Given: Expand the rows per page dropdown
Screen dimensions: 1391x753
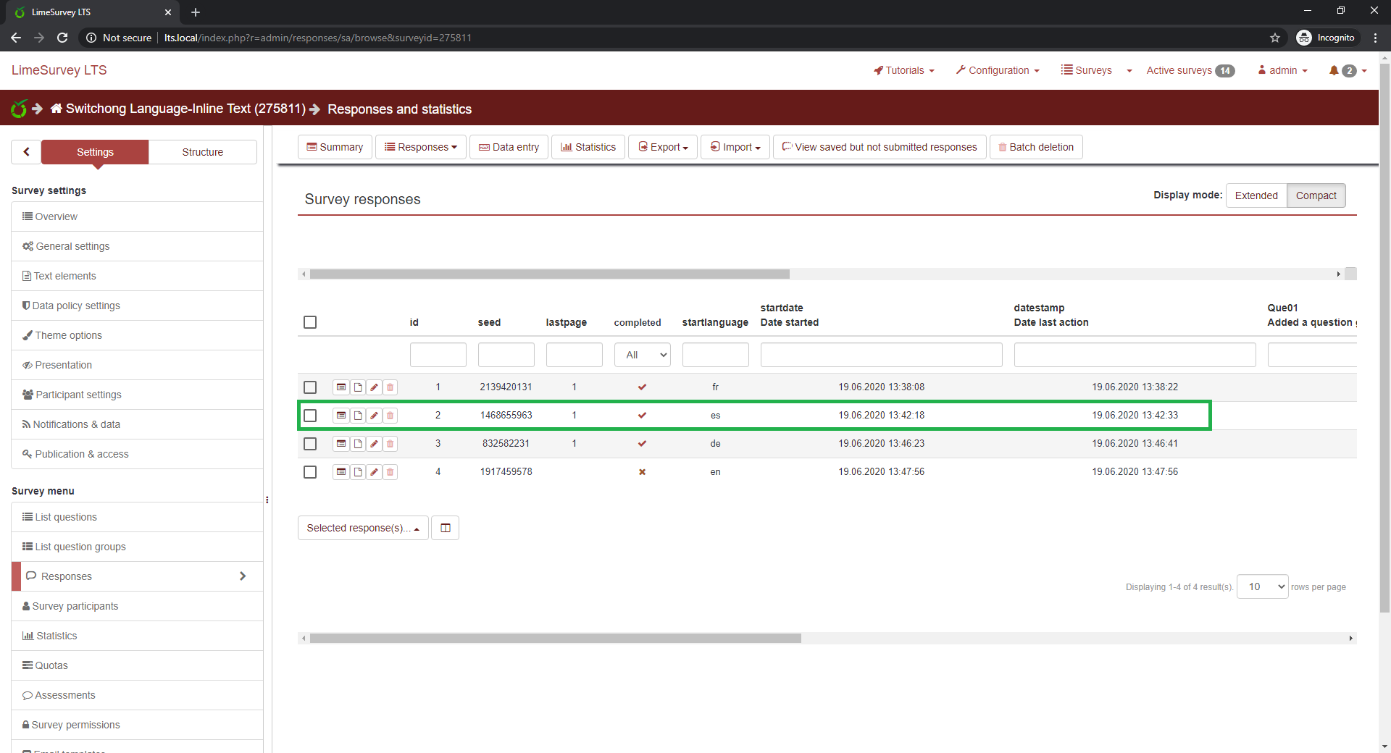Looking at the screenshot, I should [1262, 586].
